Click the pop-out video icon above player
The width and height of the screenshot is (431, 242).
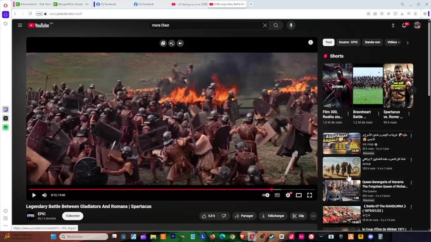[x=163, y=43]
